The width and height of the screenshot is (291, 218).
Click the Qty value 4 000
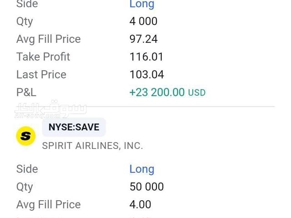coord(143,21)
